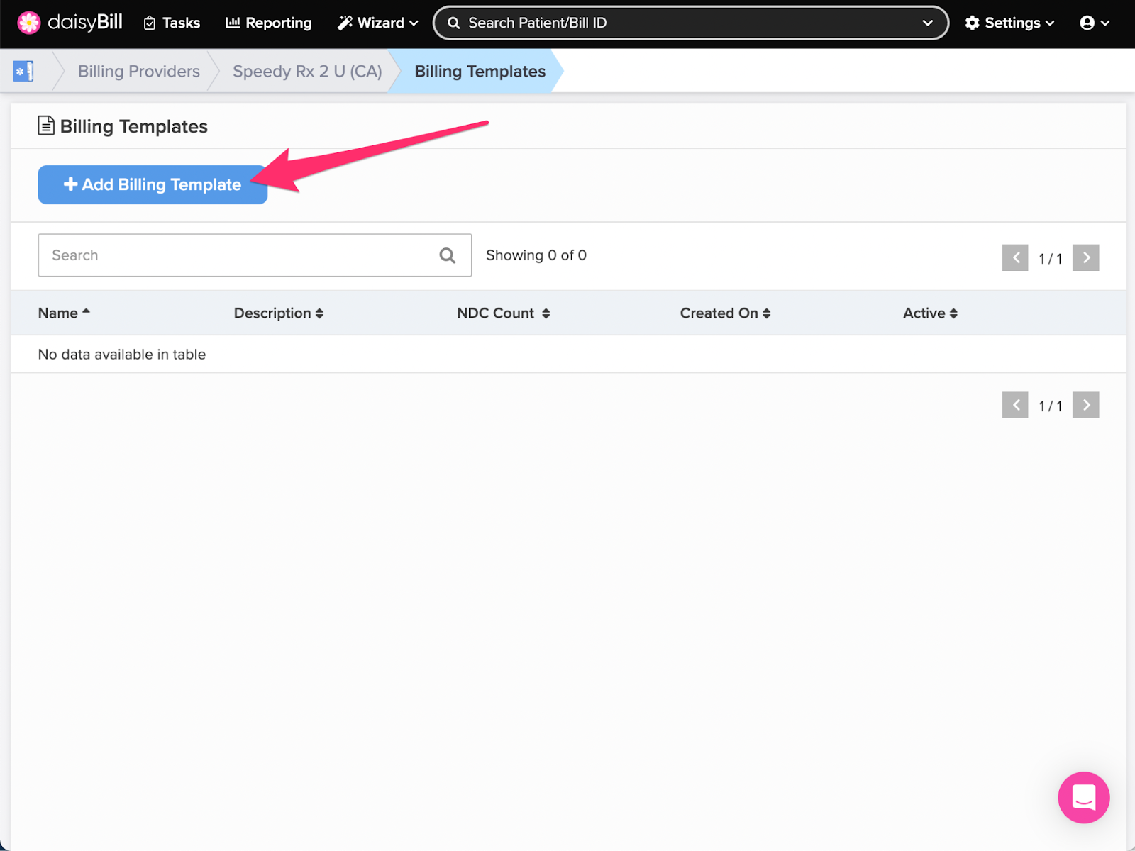Screen dimensions: 1135x851
Task: Go to Speedy Rx 2 U (CA) breadcrumb
Action: (307, 72)
